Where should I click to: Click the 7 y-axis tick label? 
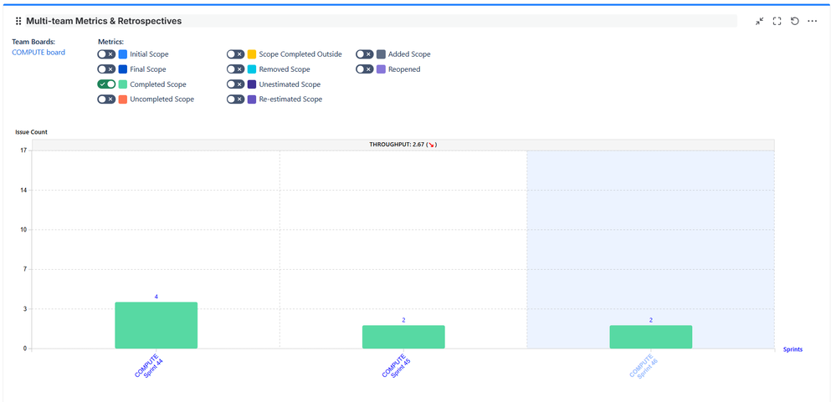[x=25, y=269]
